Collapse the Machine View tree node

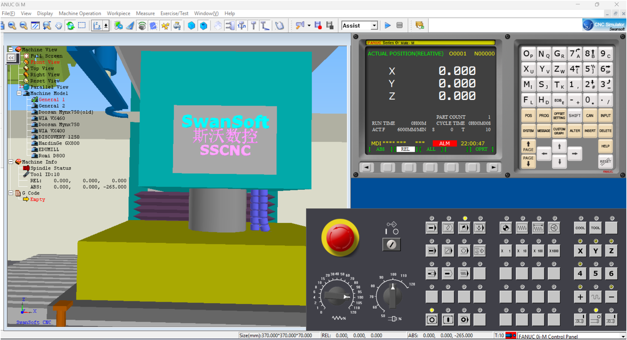pos(11,50)
